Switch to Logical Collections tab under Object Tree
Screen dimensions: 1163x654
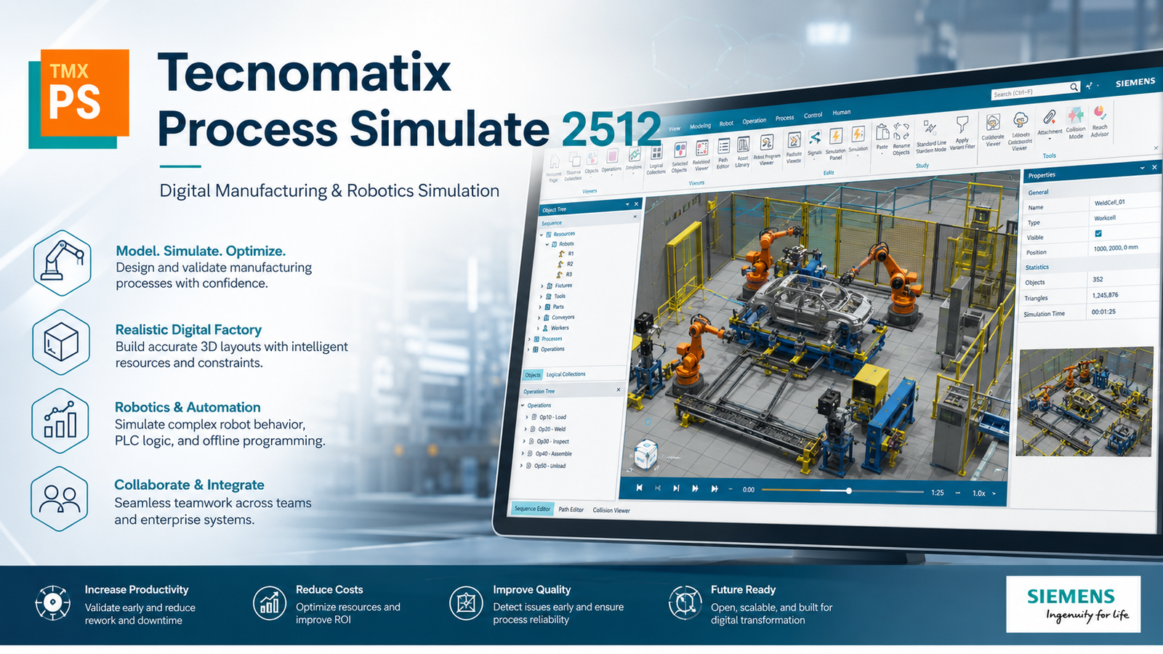566,374
